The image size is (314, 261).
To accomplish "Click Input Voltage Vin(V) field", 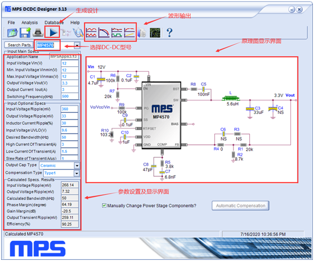I will [x=70, y=63].
